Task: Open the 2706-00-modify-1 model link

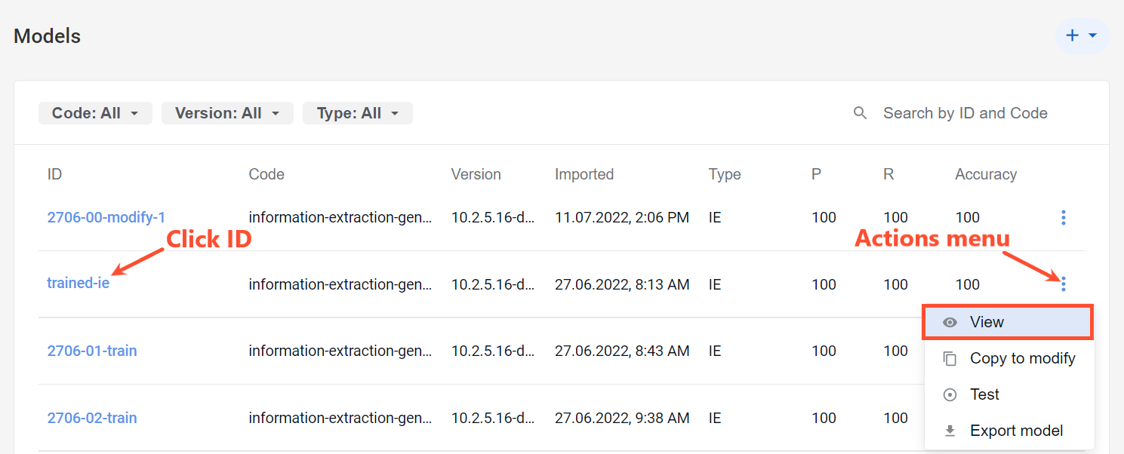Action: (x=106, y=217)
